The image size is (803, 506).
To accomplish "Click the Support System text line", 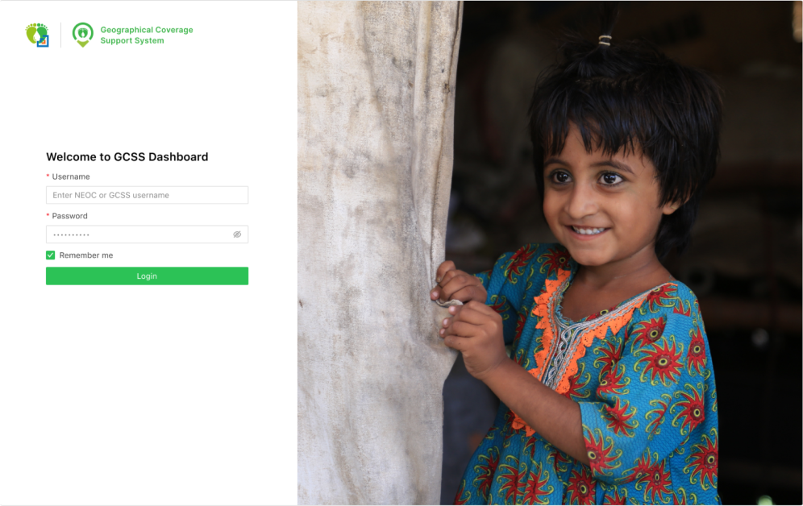I will (x=132, y=40).
